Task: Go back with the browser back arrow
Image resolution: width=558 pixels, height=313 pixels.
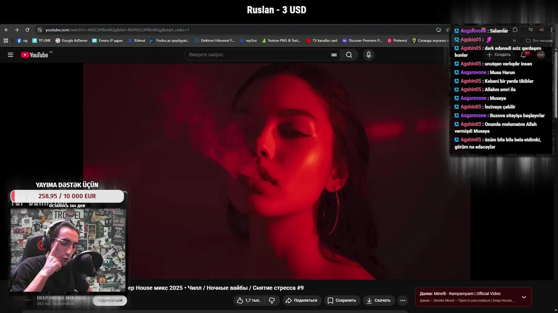Action: click(6, 30)
